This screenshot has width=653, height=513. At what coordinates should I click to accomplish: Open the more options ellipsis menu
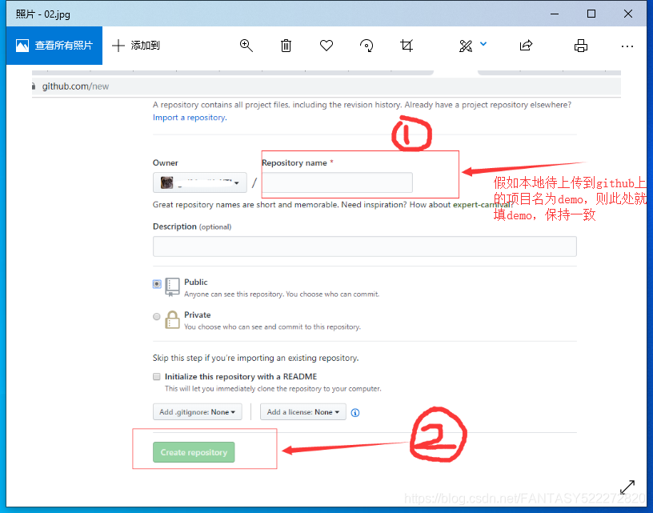tap(627, 46)
